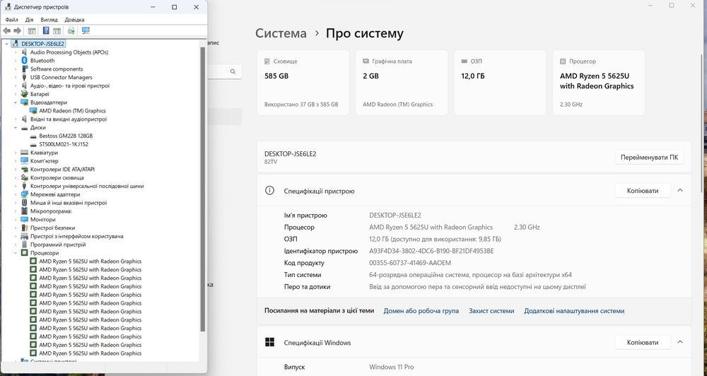The height and width of the screenshot is (376, 707).
Task: Click the Settings search field
Action: [224, 71]
